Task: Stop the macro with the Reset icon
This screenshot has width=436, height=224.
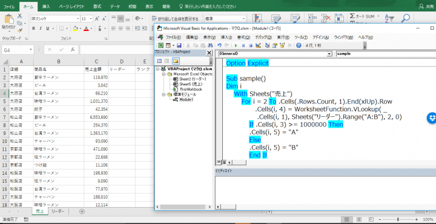Action: point(251,45)
